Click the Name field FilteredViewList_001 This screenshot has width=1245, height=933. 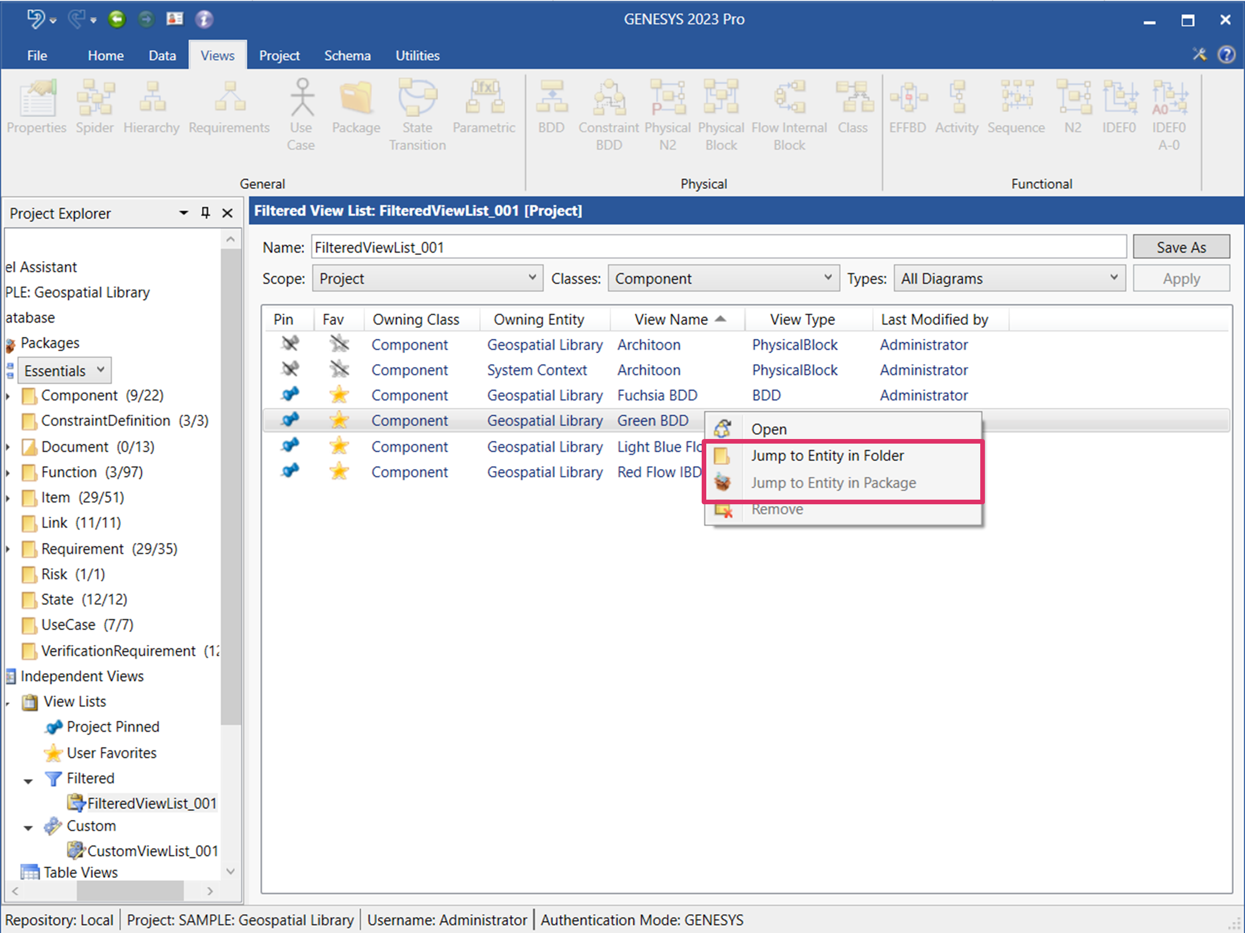[718, 247]
